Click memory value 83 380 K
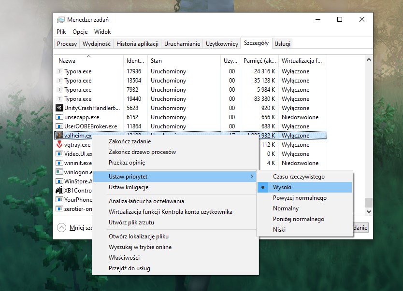 pos(264,99)
